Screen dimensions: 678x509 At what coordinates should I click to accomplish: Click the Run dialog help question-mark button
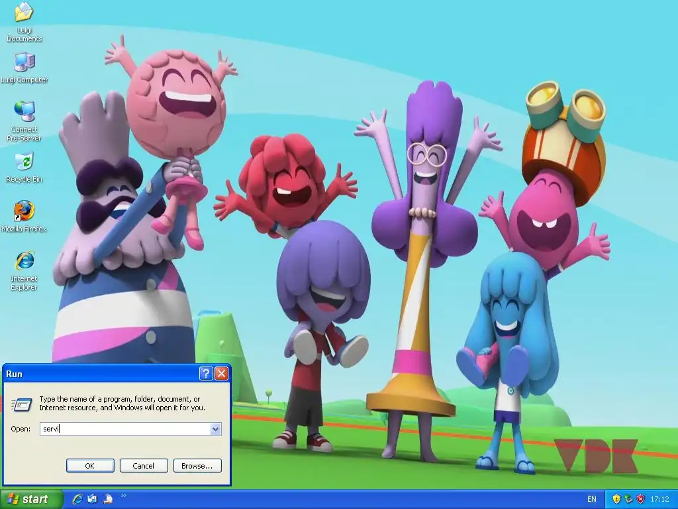tap(206, 374)
